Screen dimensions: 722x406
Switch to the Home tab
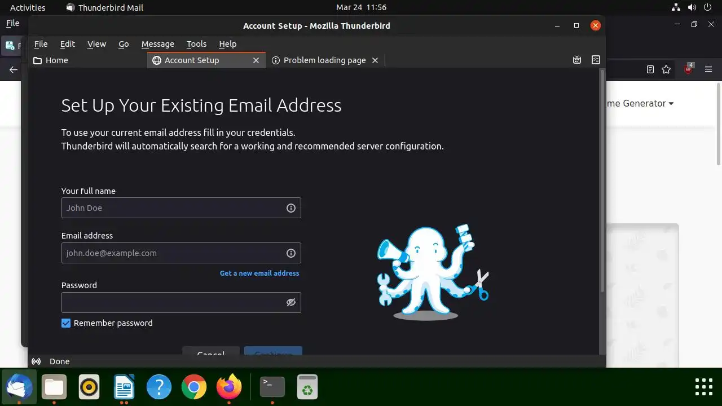pyautogui.click(x=87, y=60)
